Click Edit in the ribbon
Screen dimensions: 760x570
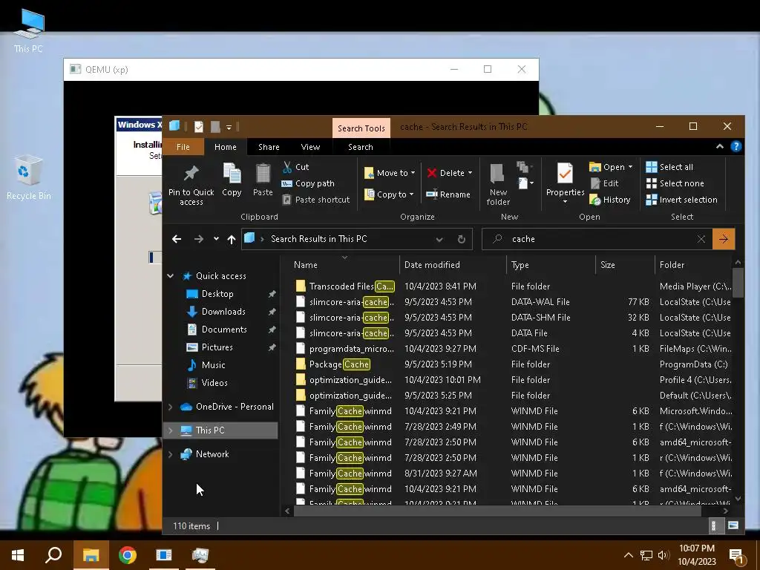click(x=604, y=184)
